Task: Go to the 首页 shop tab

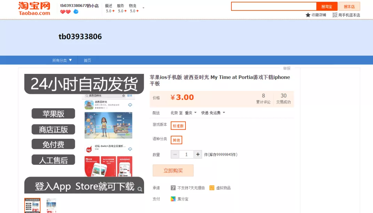Action: click(x=87, y=60)
